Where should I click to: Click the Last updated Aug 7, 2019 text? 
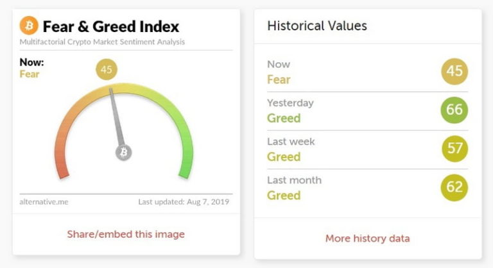(184, 202)
